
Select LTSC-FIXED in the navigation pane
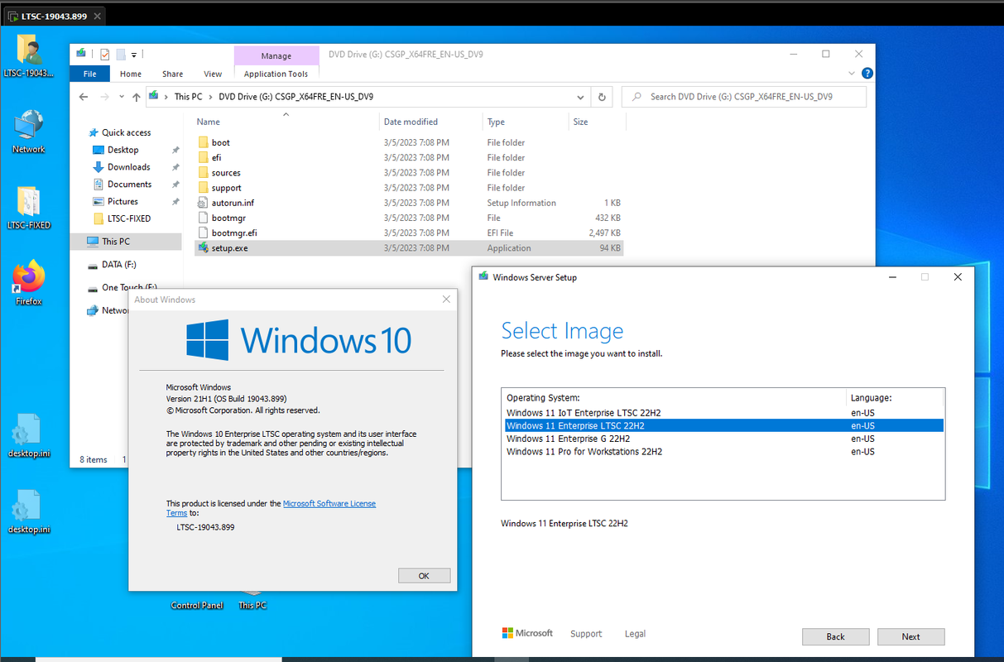click(129, 218)
